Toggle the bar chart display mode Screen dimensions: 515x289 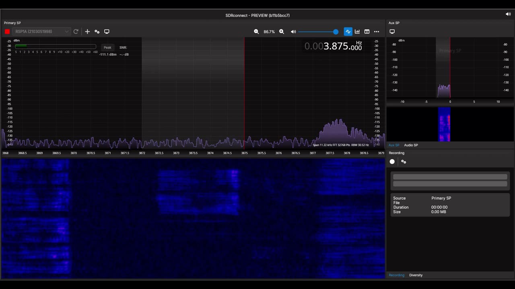(357, 32)
